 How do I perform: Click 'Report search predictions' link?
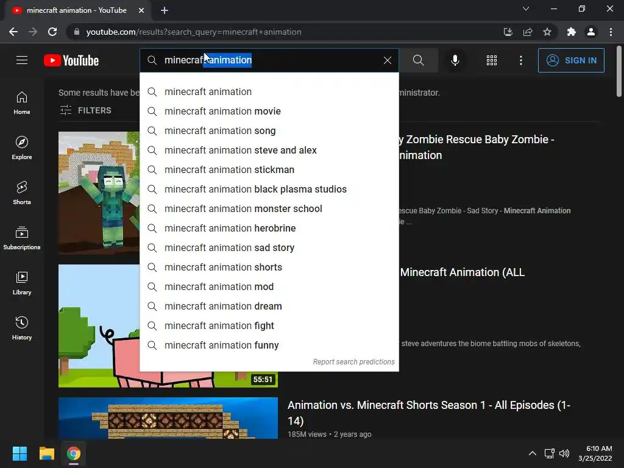tap(353, 362)
